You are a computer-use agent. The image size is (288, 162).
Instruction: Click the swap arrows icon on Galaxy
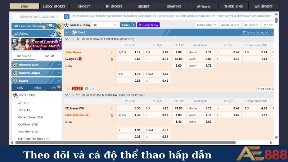click(16, 33)
